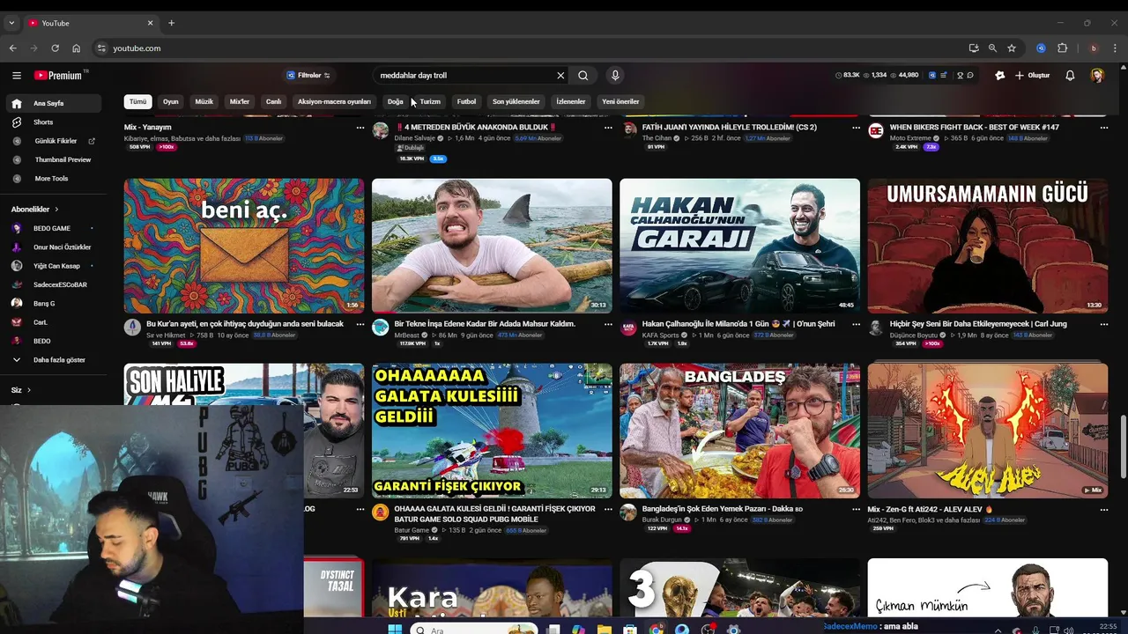Go to Ana Sayfa in sidebar
Image resolution: width=1128 pixels, height=634 pixels.
click(x=55, y=103)
